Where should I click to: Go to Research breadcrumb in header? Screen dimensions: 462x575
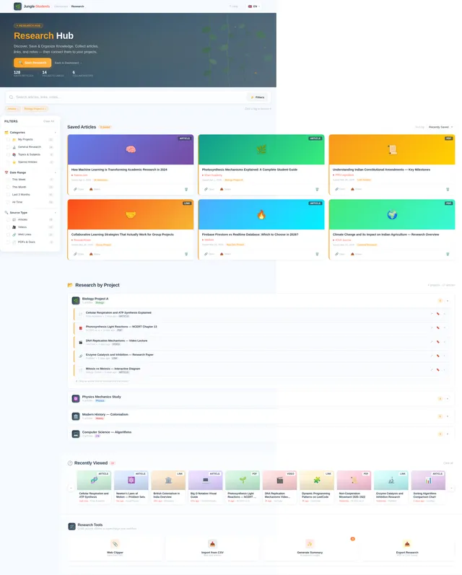(x=77, y=6)
